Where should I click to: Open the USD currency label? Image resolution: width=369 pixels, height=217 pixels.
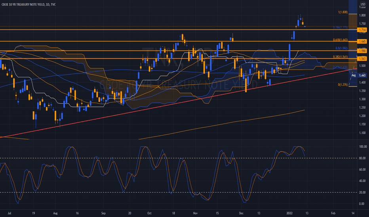363,4
